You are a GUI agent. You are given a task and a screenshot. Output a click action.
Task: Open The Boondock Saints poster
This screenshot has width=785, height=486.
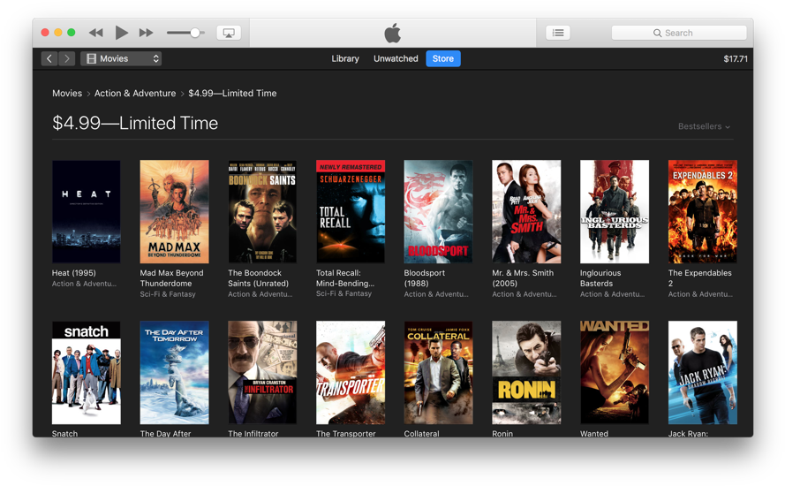pos(262,211)
